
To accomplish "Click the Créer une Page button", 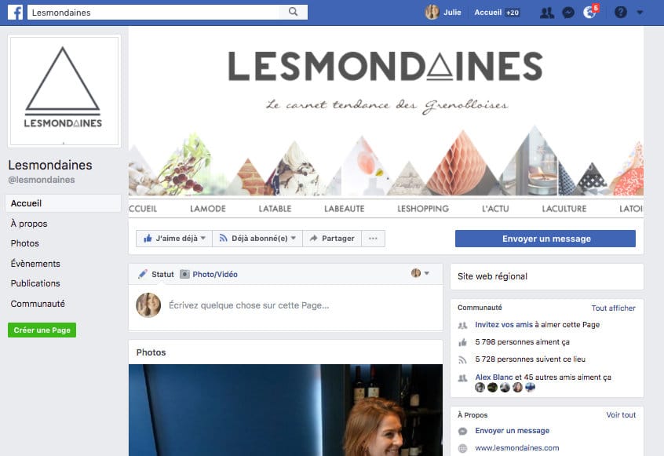I will [42, 330].
